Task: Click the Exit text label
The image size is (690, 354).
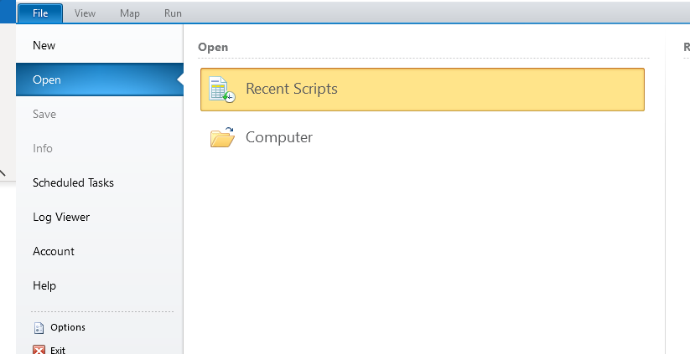Action: (x=58, y=350)
